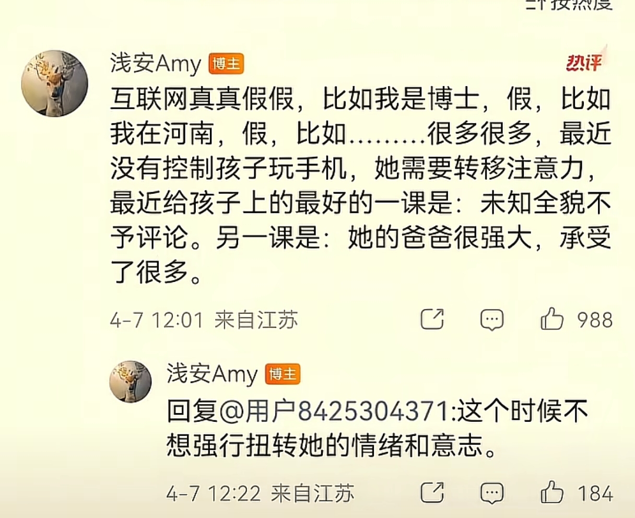Open the 热评 hot comment badge

[584, 63]
